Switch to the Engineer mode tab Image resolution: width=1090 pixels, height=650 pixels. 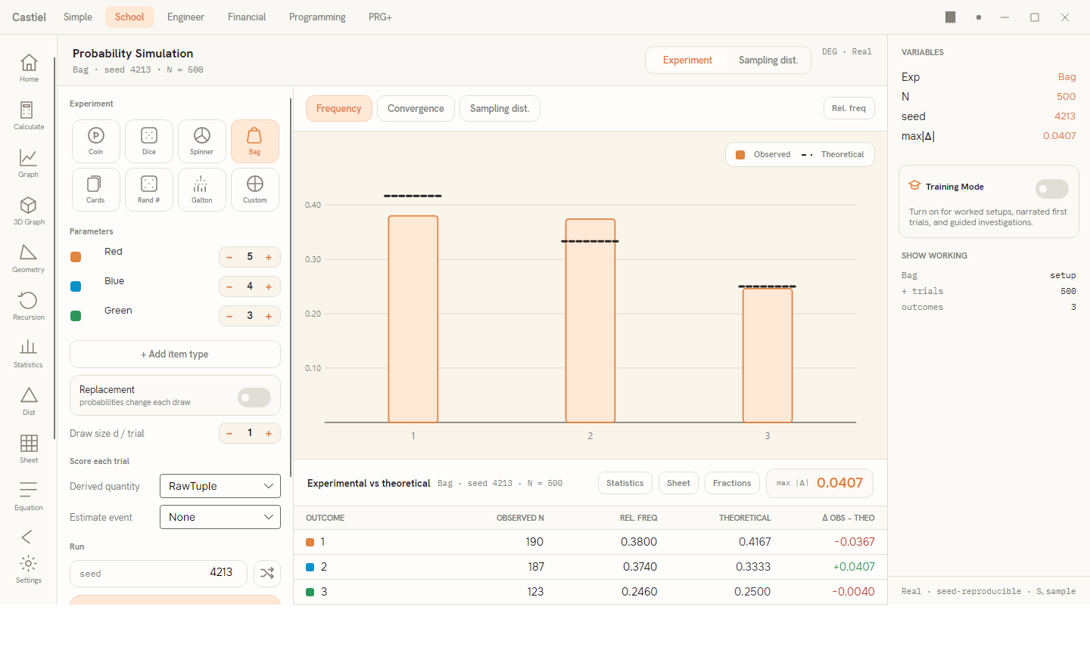pyautogui.click(x=185, y=17)
